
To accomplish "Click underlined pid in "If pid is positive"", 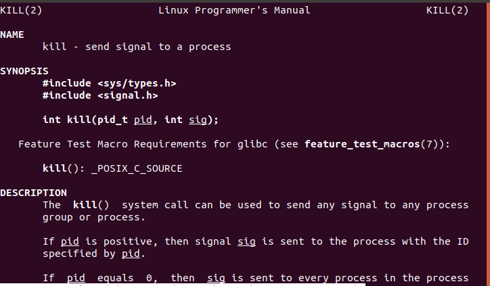I will [x=70, y=241].
